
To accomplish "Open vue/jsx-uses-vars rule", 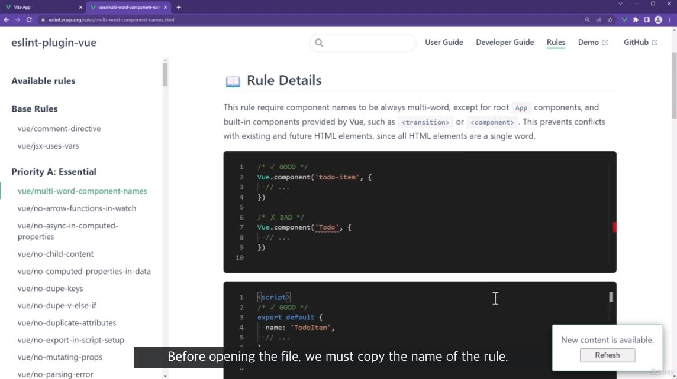I will coord(49,146).
